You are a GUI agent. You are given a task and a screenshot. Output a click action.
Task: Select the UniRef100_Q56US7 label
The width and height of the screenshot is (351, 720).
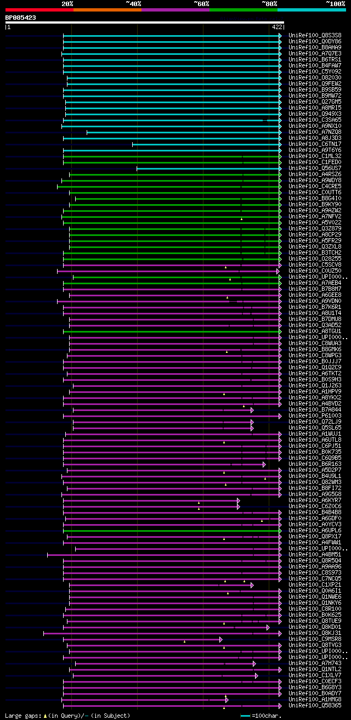315,168
